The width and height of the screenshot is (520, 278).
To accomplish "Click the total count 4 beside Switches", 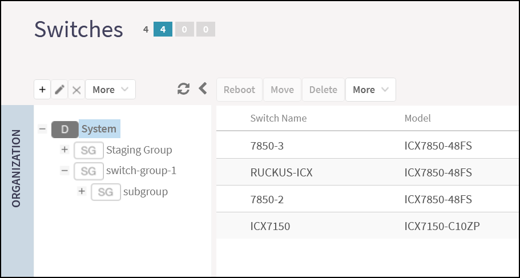I will tap(146, 30).
